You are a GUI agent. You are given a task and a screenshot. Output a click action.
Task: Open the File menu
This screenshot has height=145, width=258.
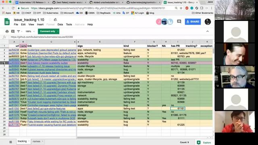tap(16, 25)
